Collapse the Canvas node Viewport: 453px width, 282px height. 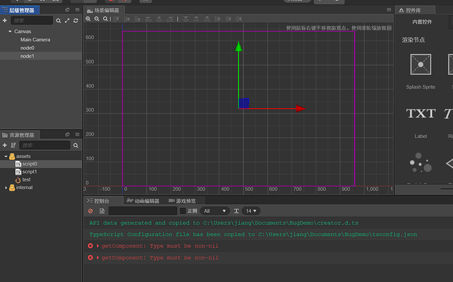[10, 31]
